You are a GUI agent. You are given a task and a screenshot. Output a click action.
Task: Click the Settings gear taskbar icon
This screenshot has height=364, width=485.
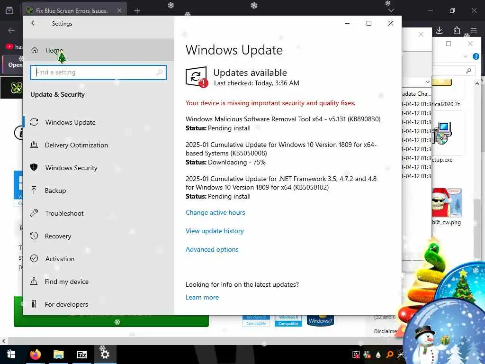coord(105,355)
